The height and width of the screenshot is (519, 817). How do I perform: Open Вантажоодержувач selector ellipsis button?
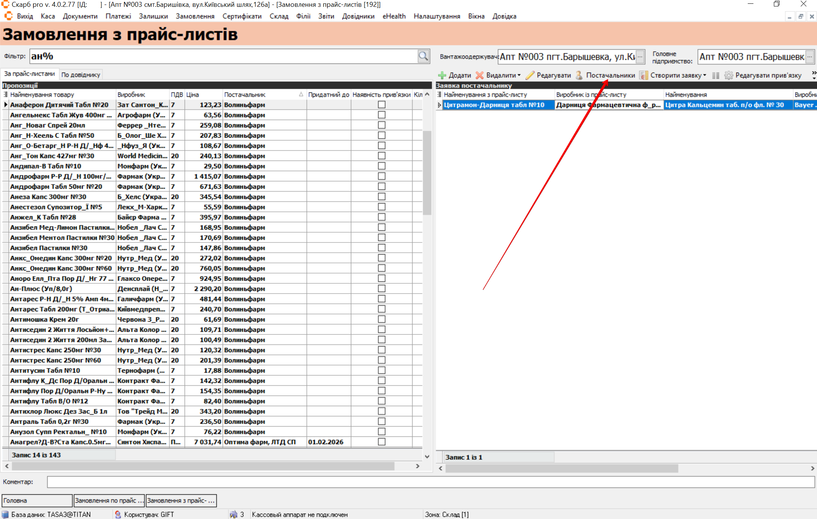point(640,57)
